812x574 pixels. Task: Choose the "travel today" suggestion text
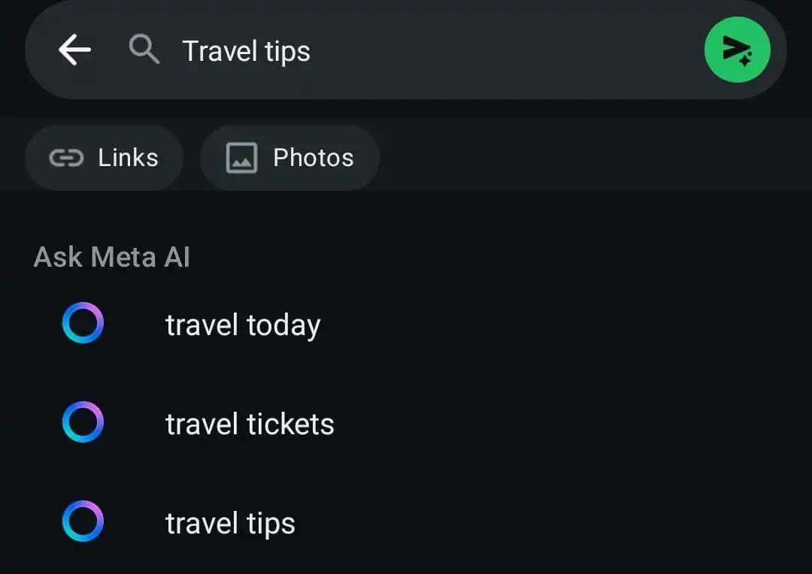[243, 325]
